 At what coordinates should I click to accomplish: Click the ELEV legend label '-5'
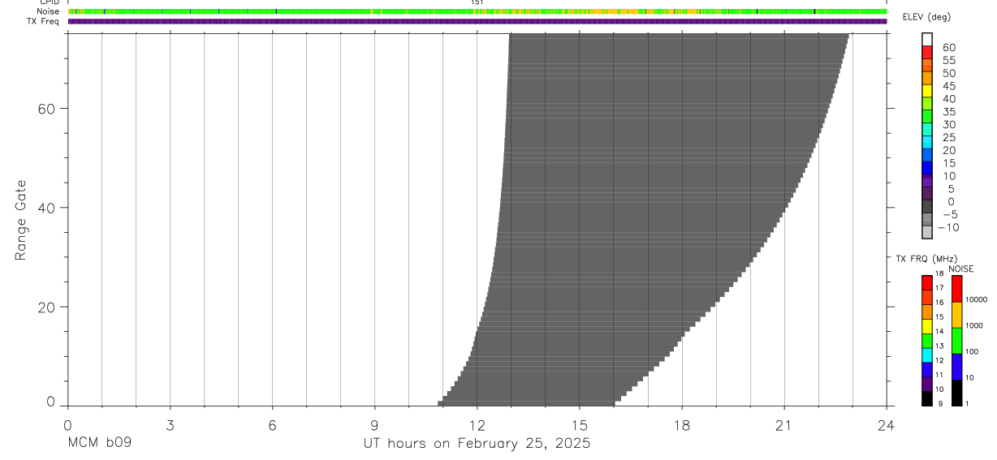949,215
